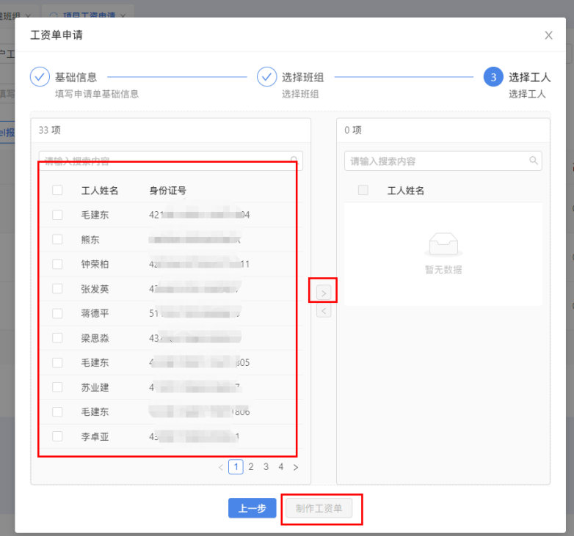The image size is (574, 536).
Task: Click the 选择班组 step checkmark icon
Action: point(266,77)
